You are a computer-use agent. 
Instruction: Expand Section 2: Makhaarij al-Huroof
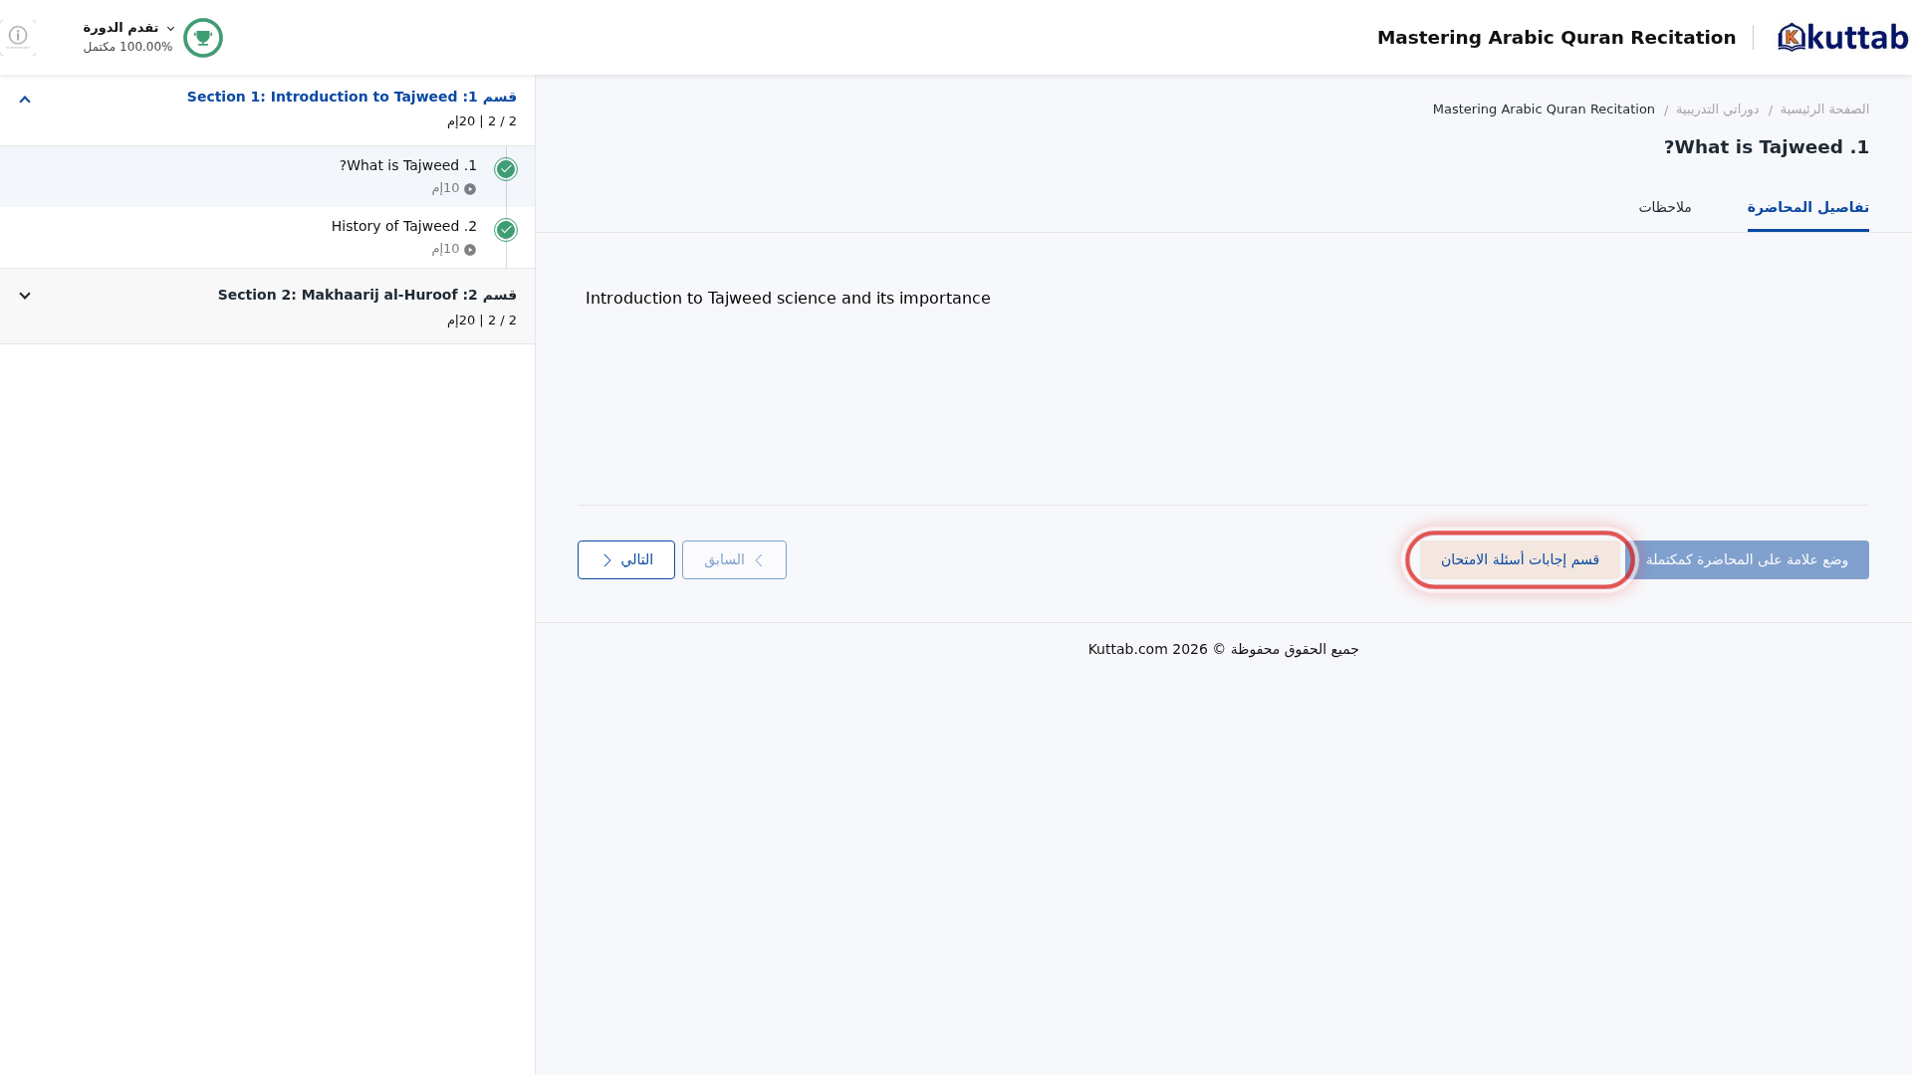pos(25,296)
